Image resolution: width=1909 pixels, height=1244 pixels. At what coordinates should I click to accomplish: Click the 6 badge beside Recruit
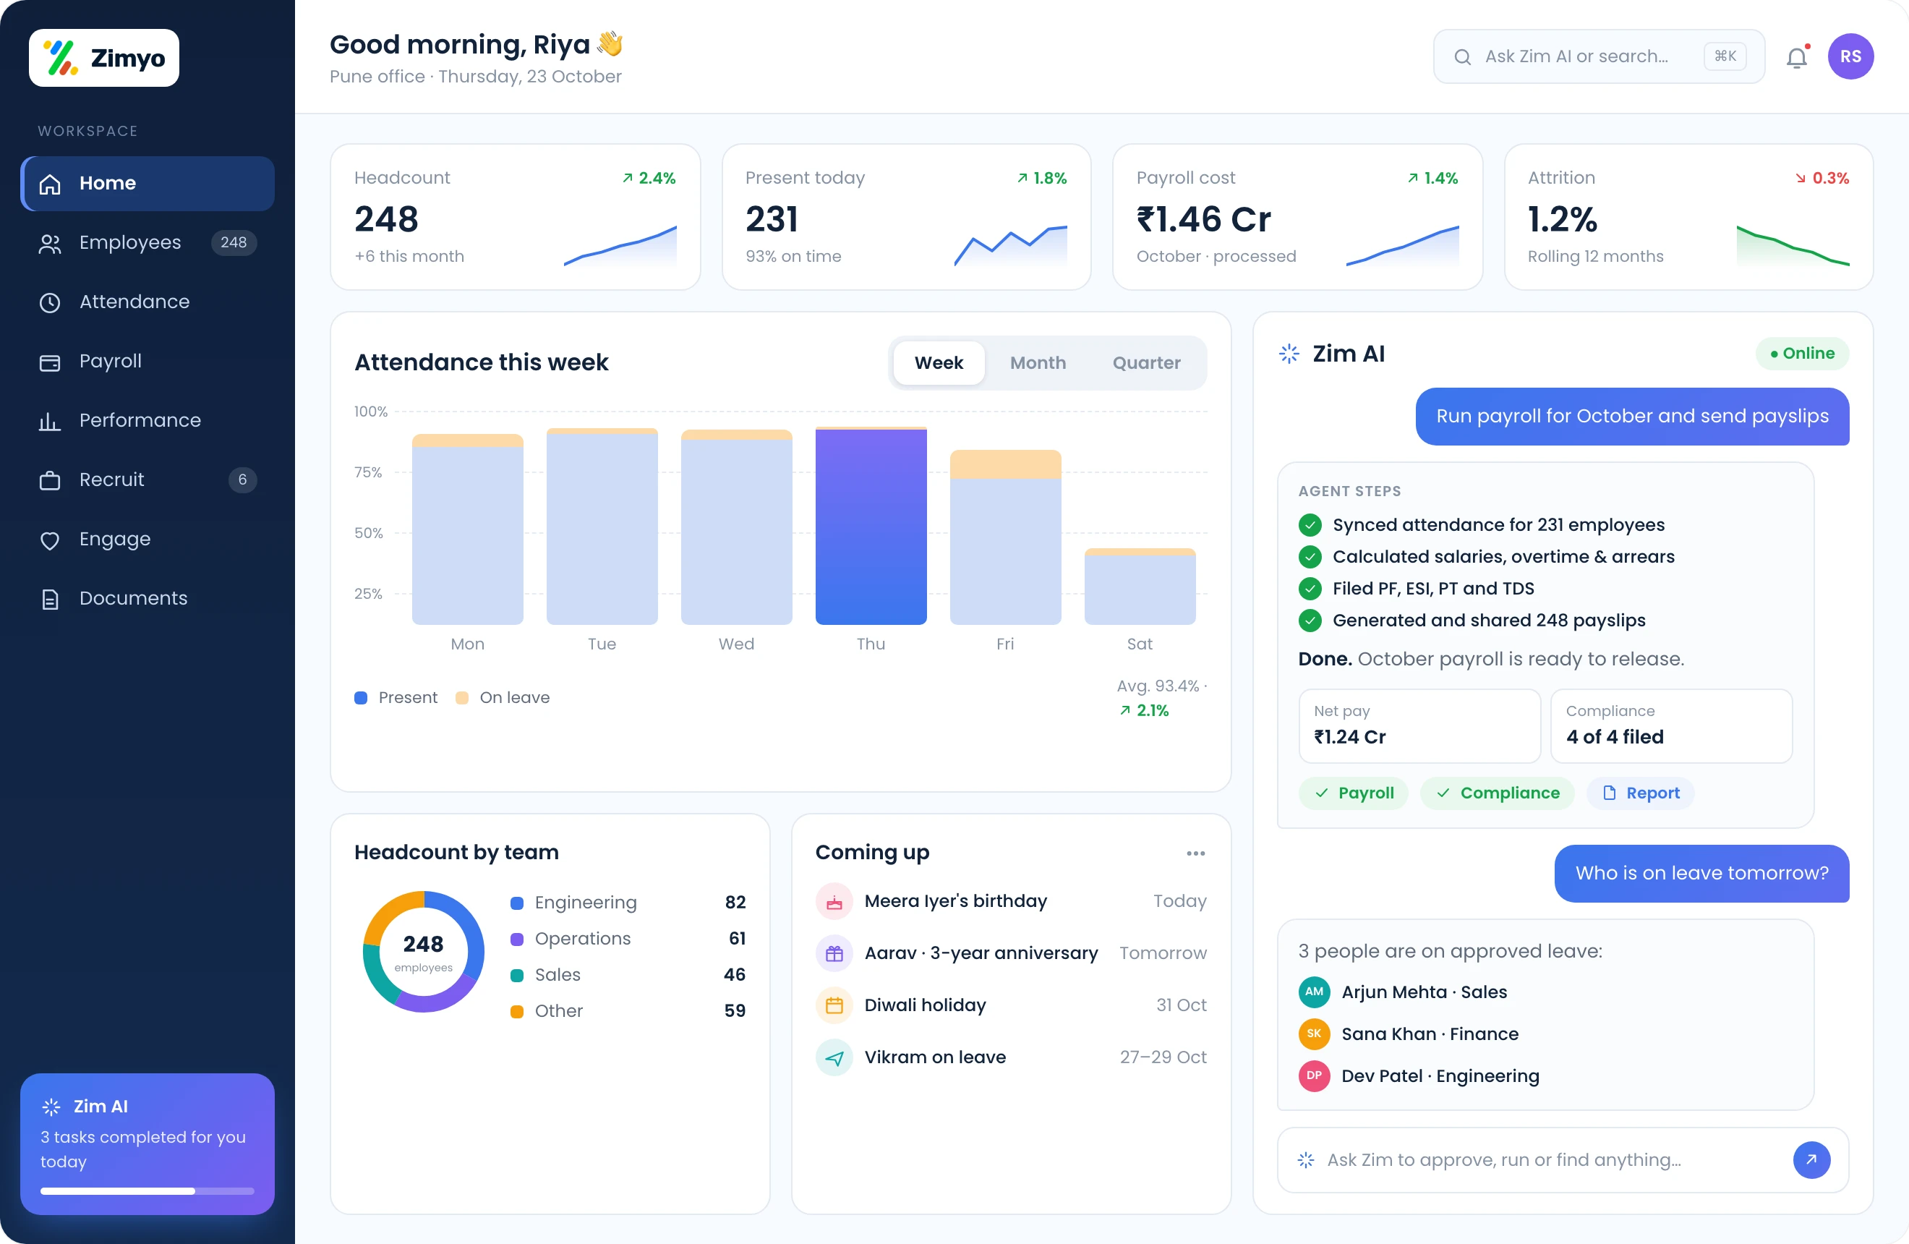click(x=242, y=480)
